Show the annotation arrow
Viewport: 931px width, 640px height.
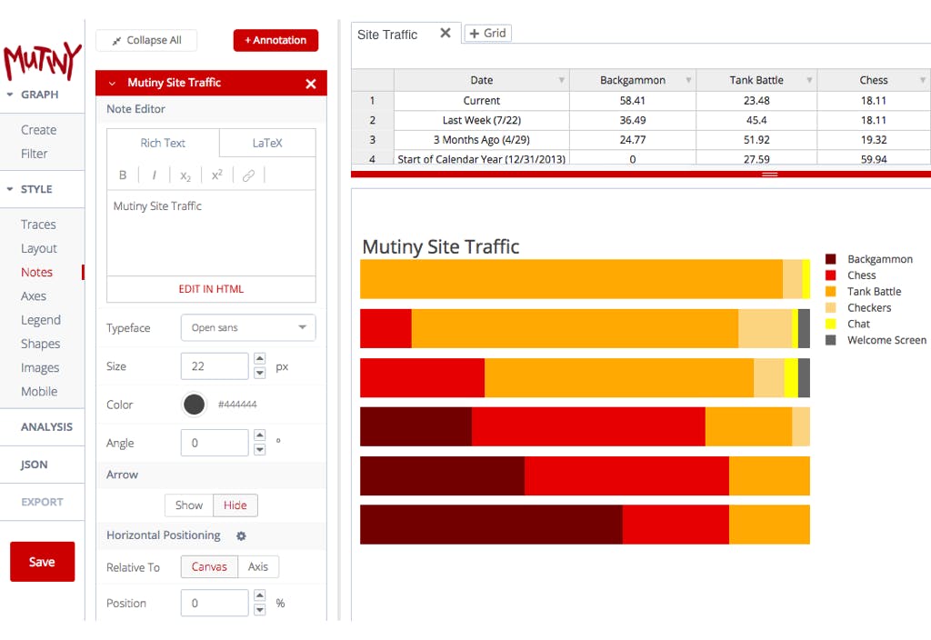[189, 505]
